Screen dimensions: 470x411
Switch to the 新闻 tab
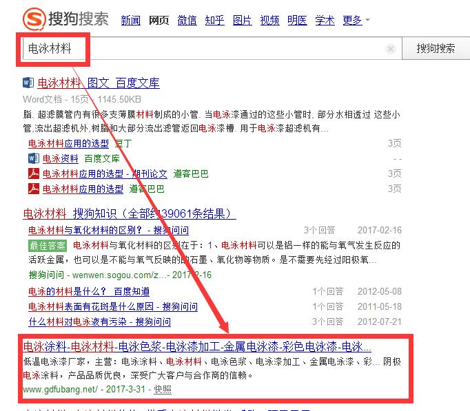click(x=130, y=21)
